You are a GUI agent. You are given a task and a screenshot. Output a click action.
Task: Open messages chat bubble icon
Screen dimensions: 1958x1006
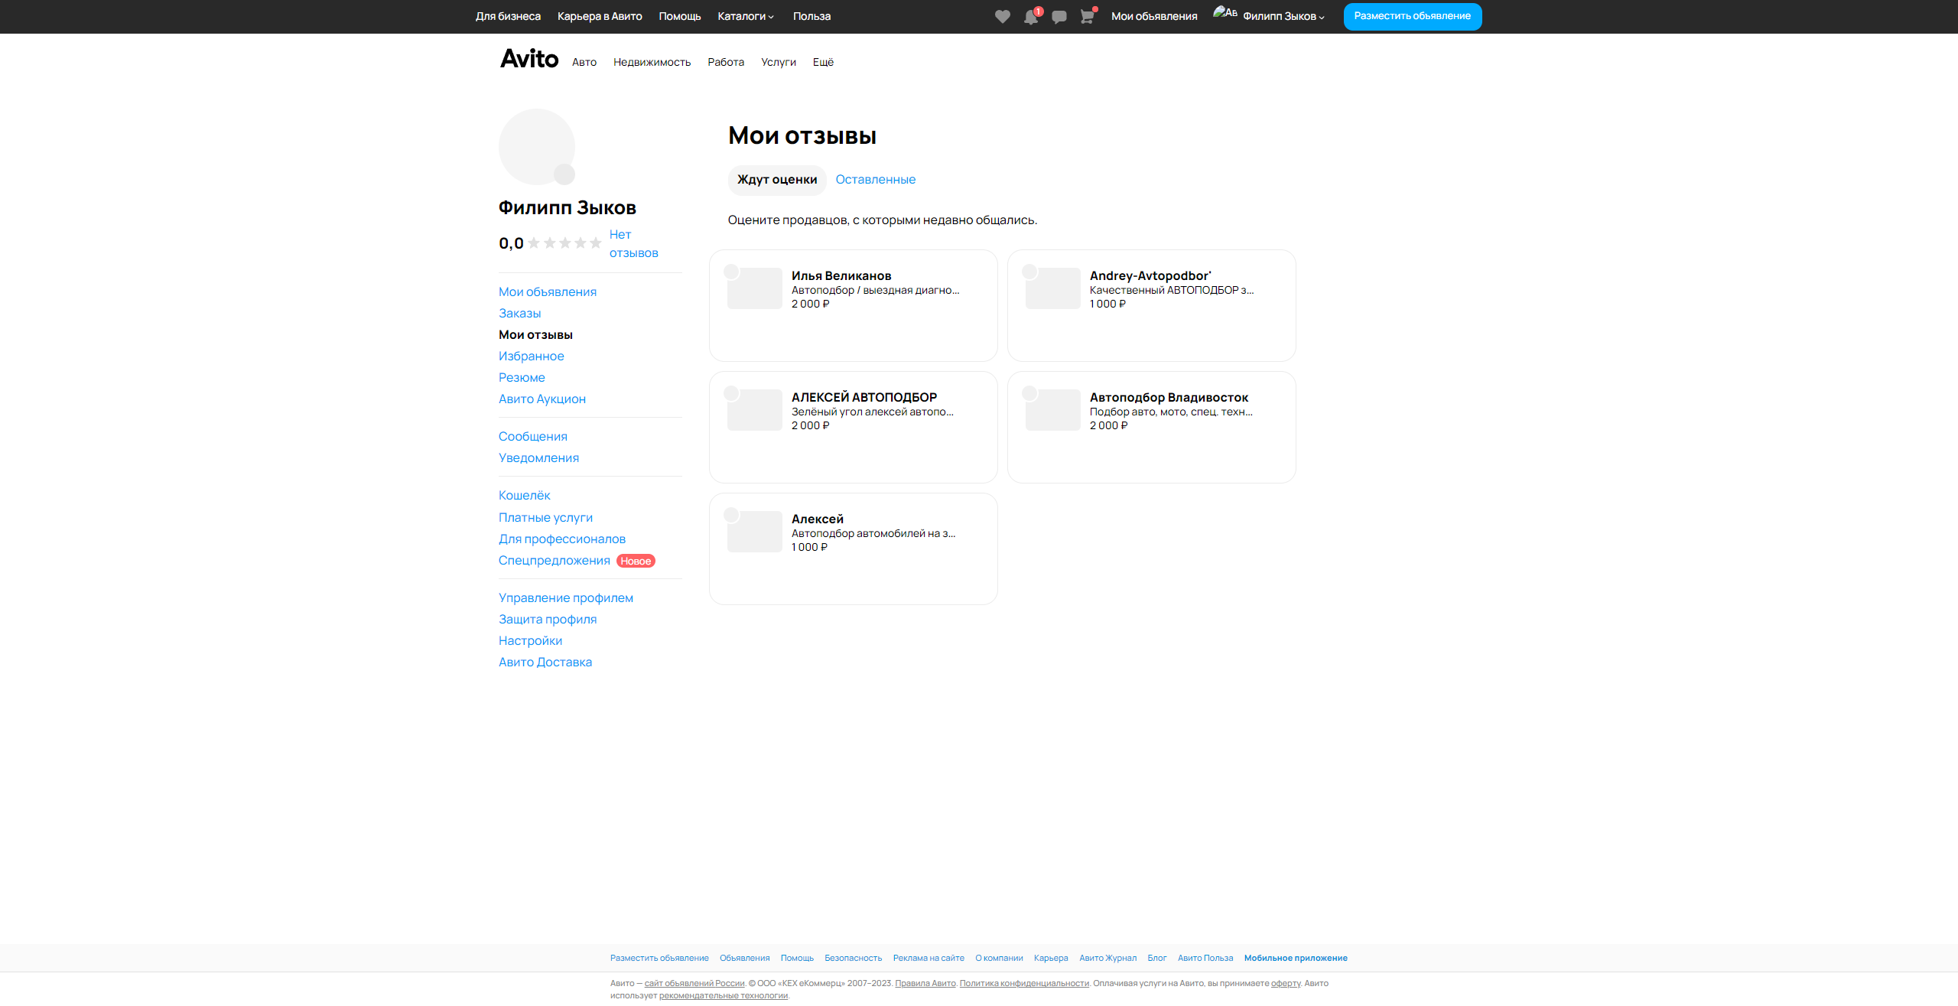[x=1059, y=17]
